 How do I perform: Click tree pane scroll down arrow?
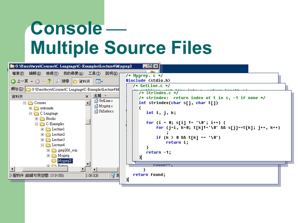tap(88, 164)
